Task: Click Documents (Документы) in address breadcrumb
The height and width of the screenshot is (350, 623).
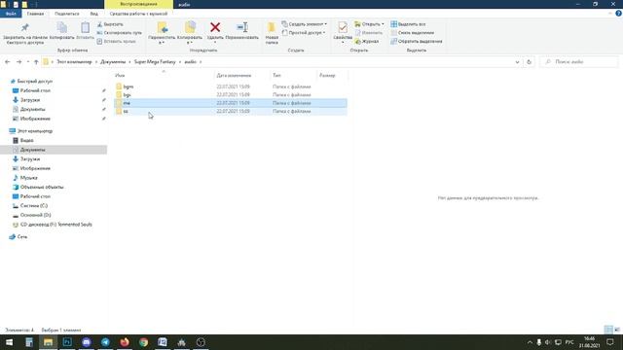Action: point(113,62)
